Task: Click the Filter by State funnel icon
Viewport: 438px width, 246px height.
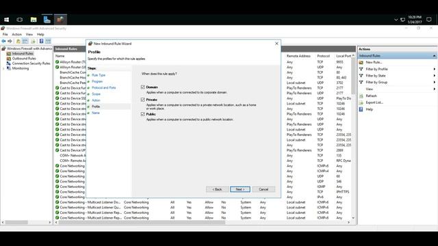Action: tap(361, 76)
